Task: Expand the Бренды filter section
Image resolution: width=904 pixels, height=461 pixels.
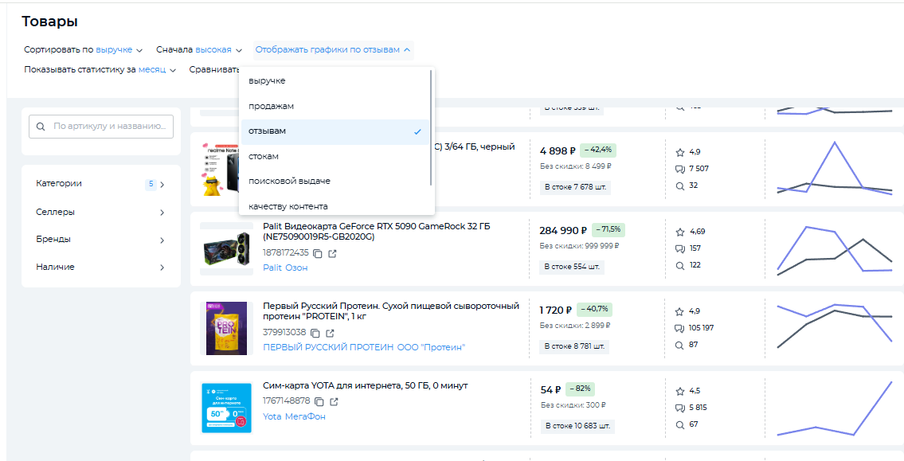Action: click(100, 240)
